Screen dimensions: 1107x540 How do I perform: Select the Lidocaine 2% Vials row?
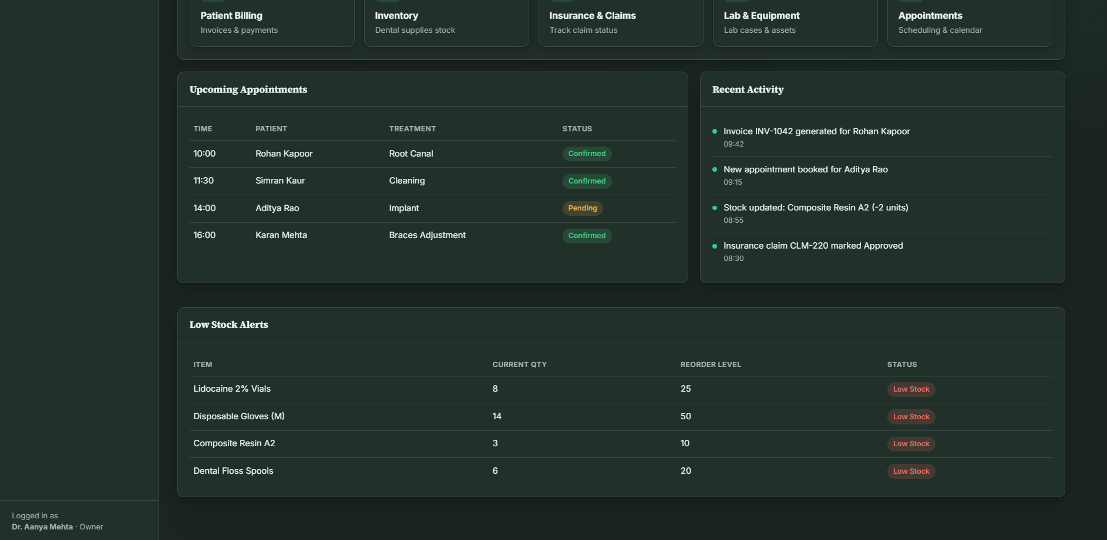click(x=621, y=389)
